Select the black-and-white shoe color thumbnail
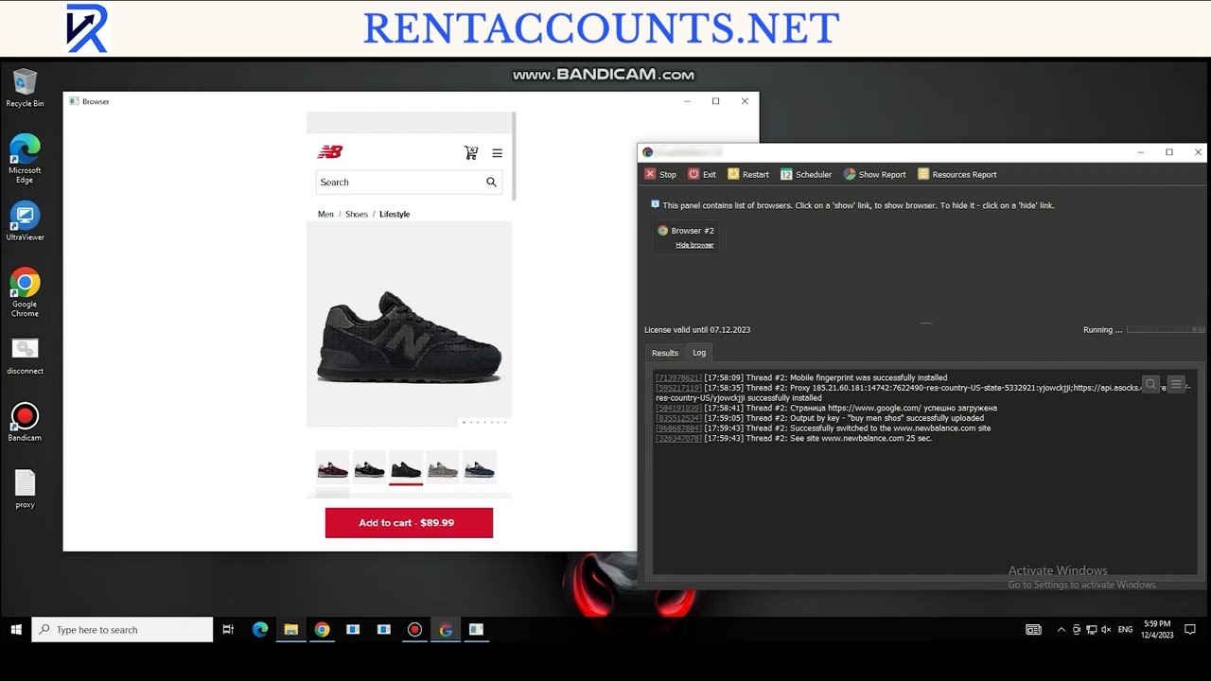 coord(369,468)
